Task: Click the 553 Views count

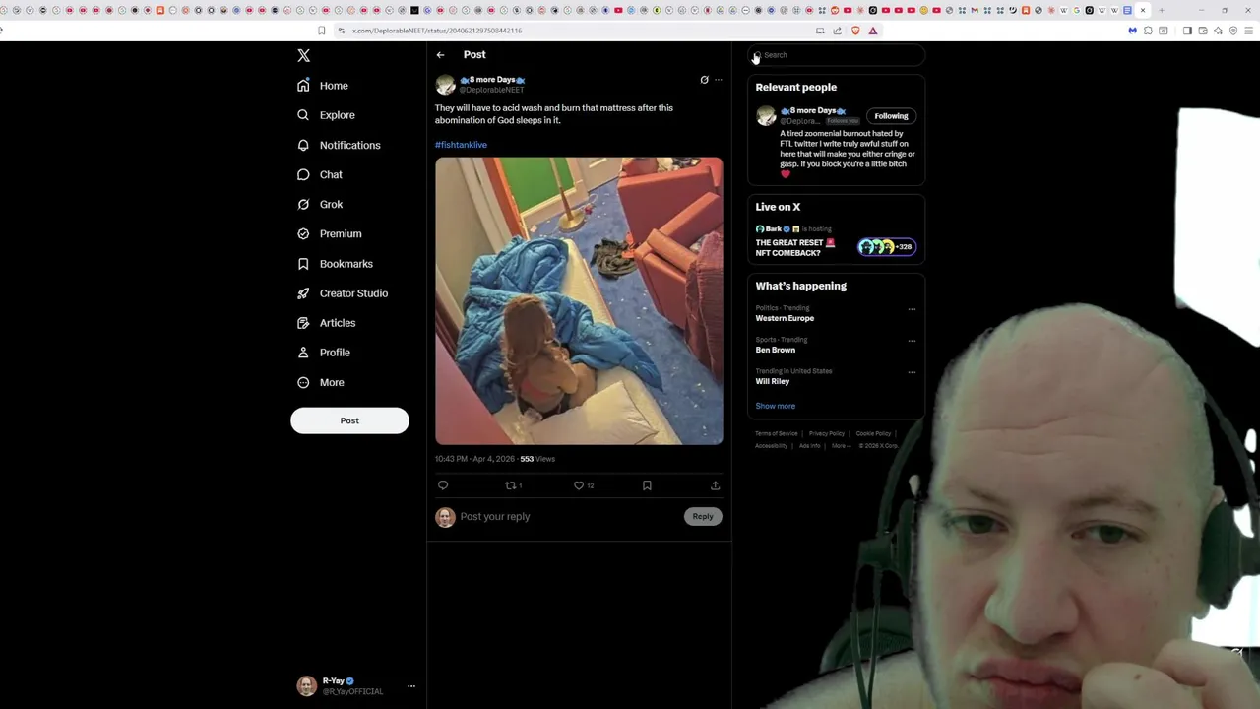Action: tap(537, 459)
